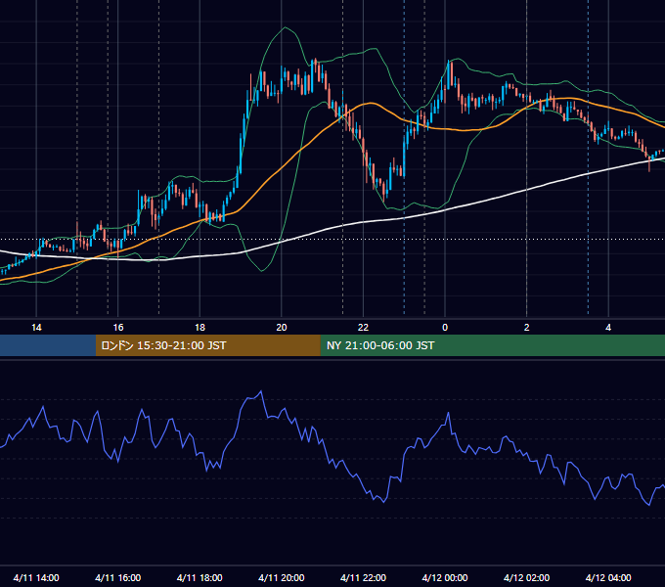Click the '0' hour label on price chart axis
This screenshot has width=665, height=587.
point(445,328)
